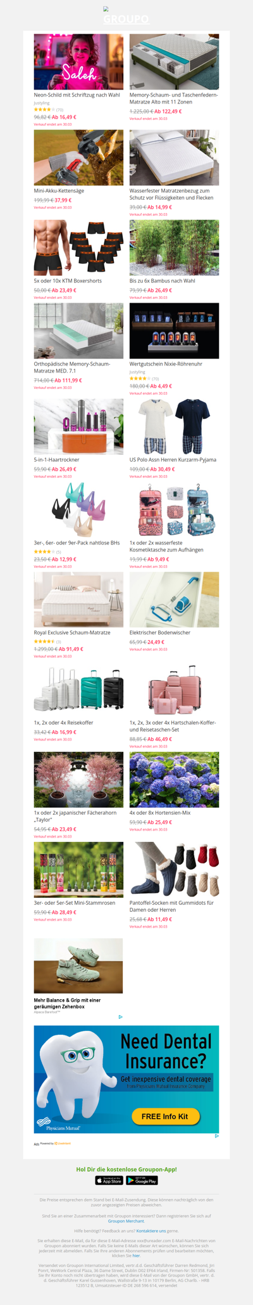Click the AdChoices icon below the dental banner
This screenshot has width=253, height=1305.
[x=216, y=1136]
